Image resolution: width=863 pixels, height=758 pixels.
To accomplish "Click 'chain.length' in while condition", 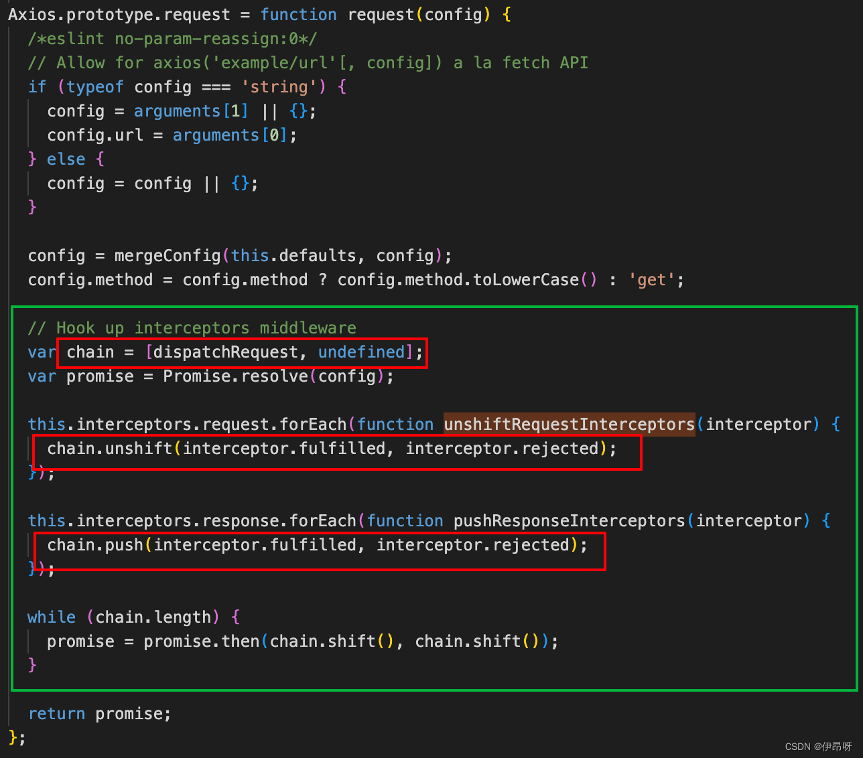I will (x=153, y=617).
